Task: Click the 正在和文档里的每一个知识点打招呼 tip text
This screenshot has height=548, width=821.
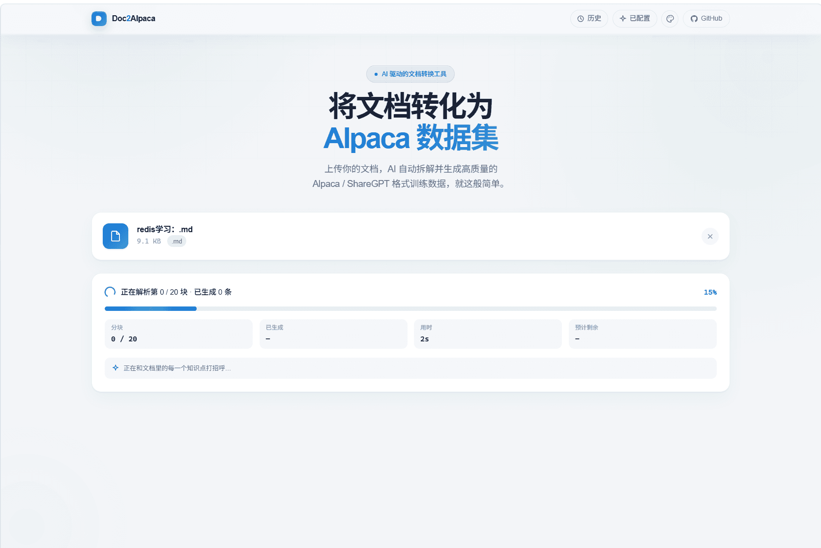Action: pyautogui.click(x=177, y=368)
